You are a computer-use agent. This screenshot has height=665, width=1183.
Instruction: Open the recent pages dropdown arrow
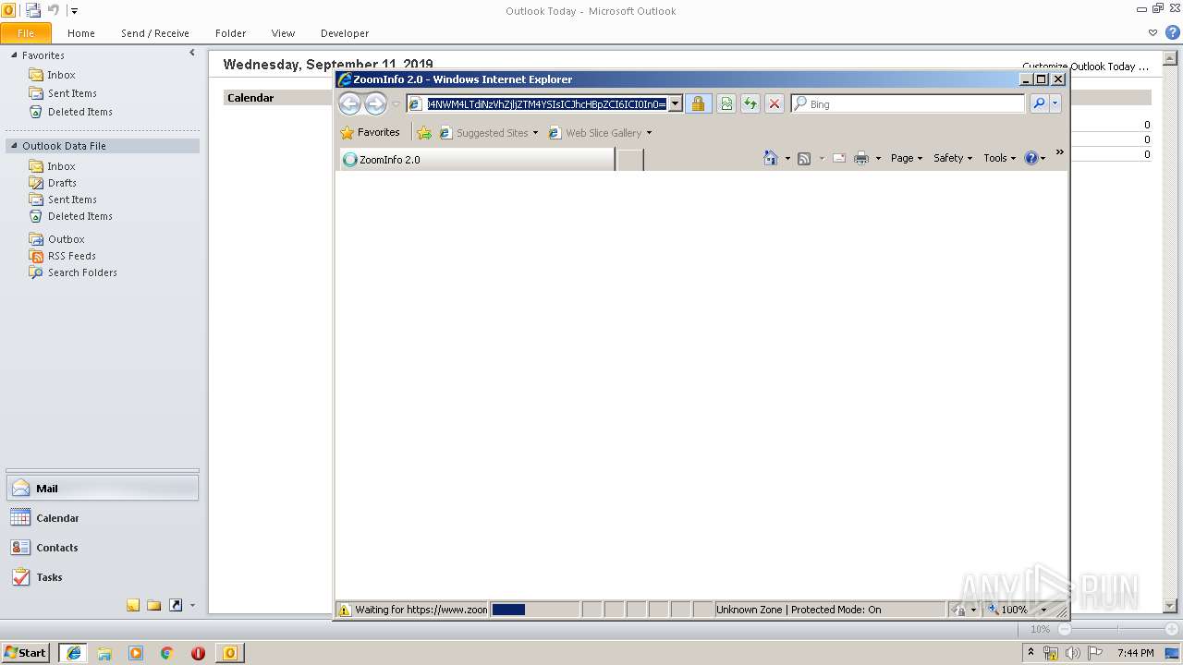point(396,104)
